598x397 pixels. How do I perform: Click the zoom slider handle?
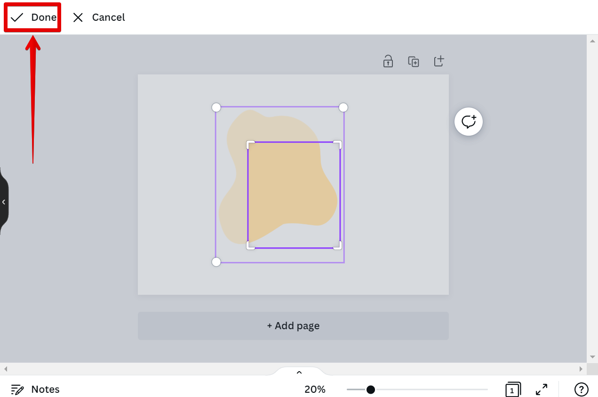click(371, 389)
